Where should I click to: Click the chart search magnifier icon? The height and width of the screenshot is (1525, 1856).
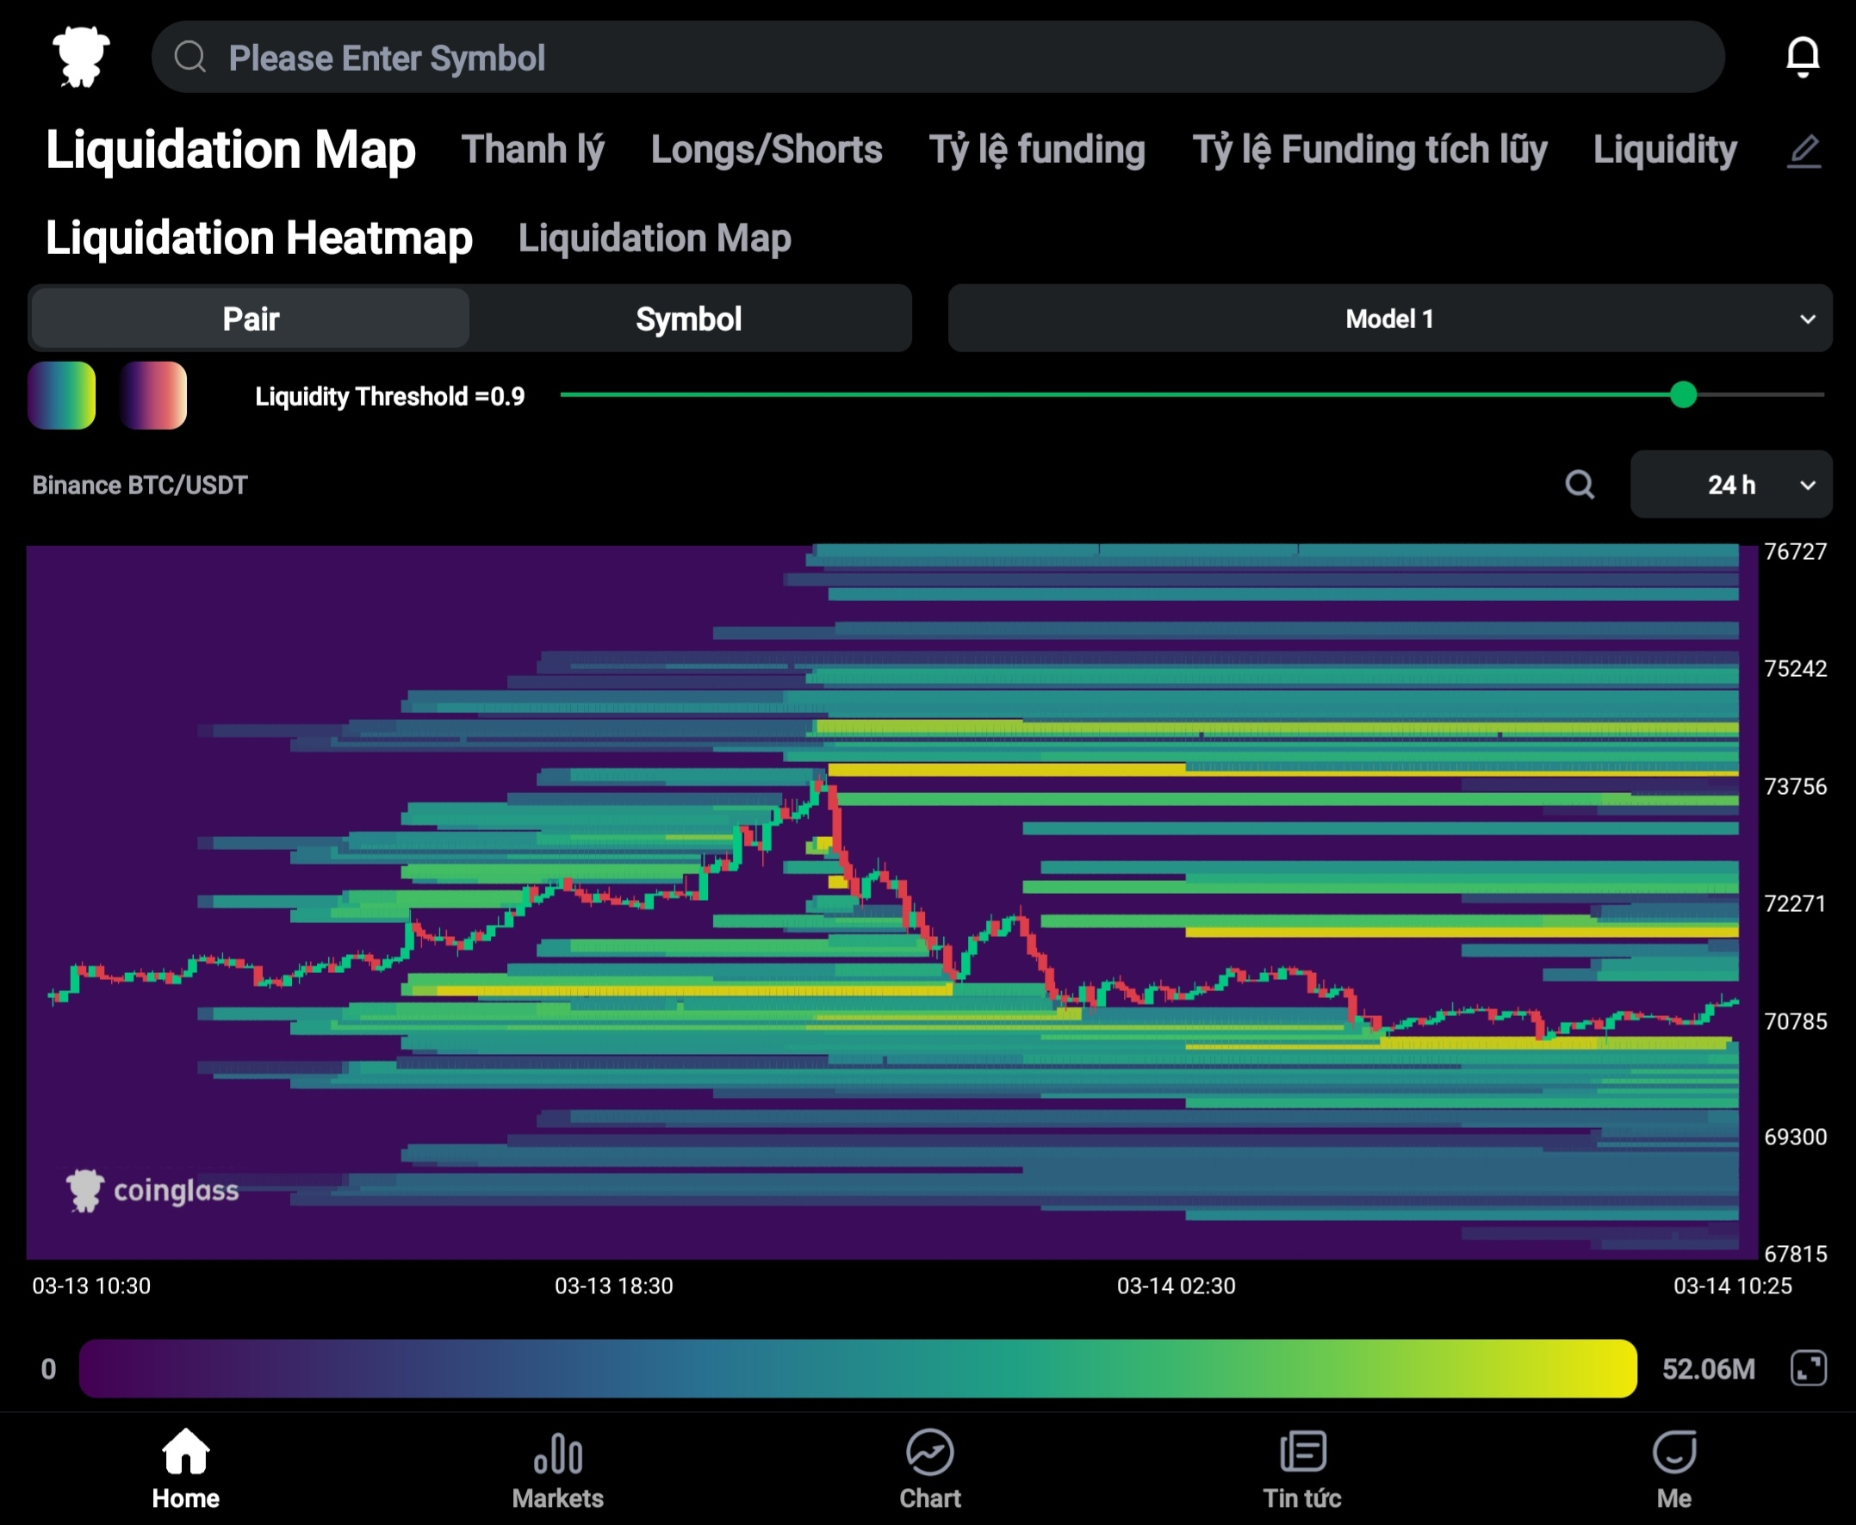pos(1579,484)
